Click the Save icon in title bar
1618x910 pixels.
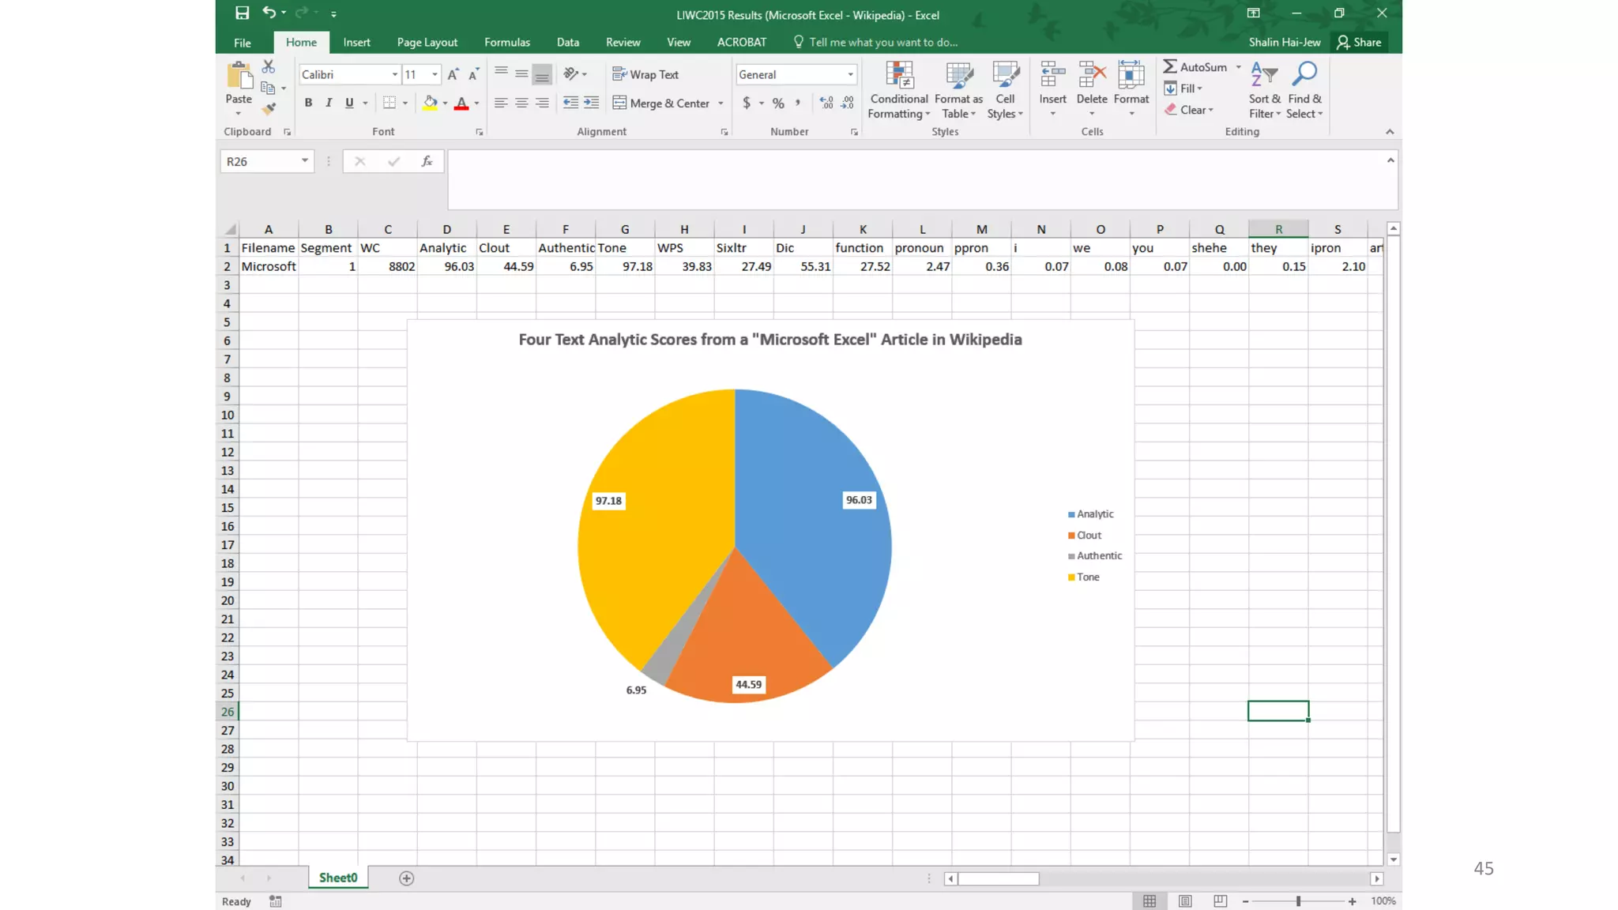pos(242,13)
